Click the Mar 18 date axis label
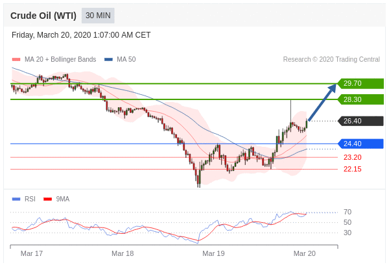389x267 pixels. tap(123, 253)
